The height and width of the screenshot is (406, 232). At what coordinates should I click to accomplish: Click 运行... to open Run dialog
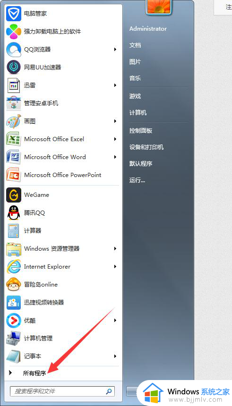(137, 180)
